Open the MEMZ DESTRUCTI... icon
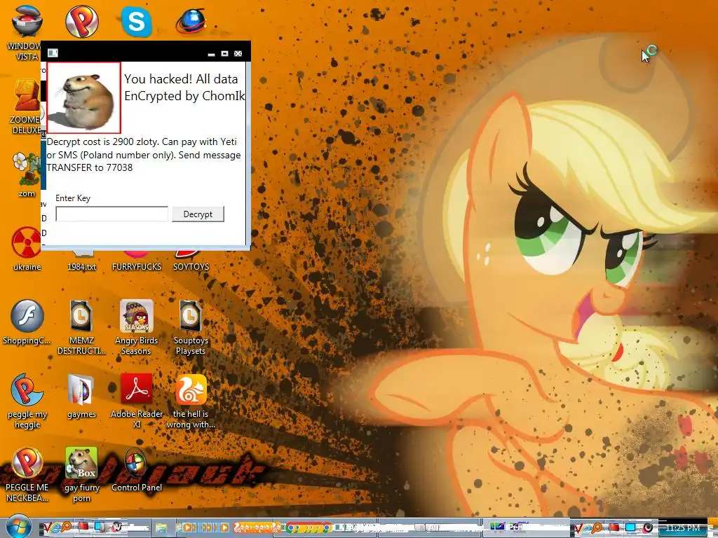The image size is (718, 538). click(x=81, y=316)
